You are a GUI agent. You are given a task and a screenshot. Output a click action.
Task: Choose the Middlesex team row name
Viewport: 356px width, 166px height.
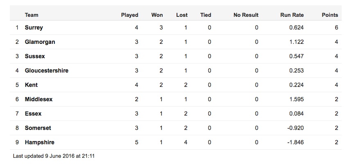click(39, 99)
